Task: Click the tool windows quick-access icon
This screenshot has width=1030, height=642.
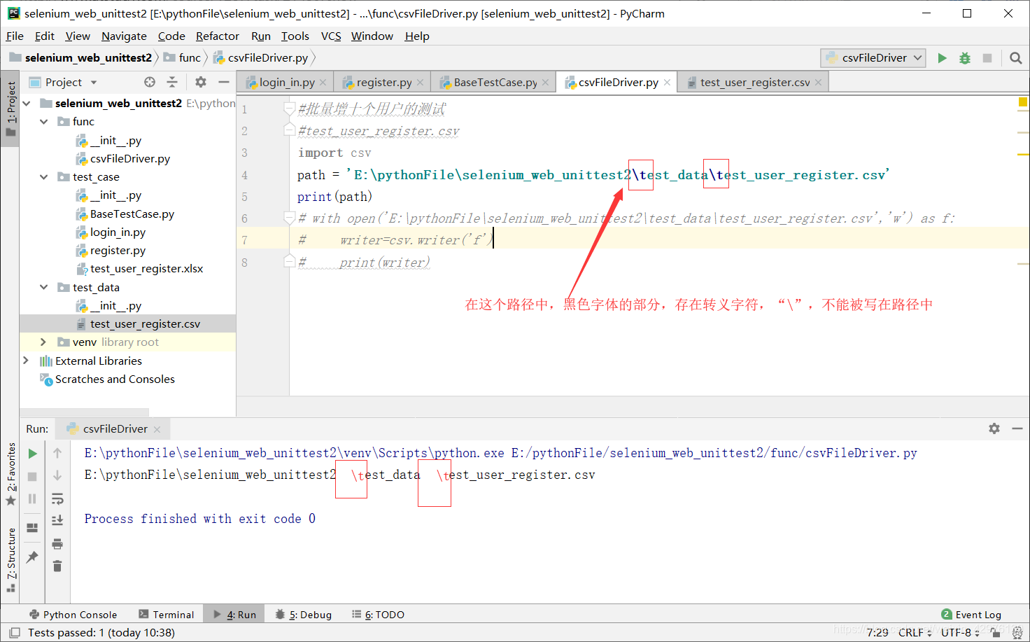Action: (14, 633)
